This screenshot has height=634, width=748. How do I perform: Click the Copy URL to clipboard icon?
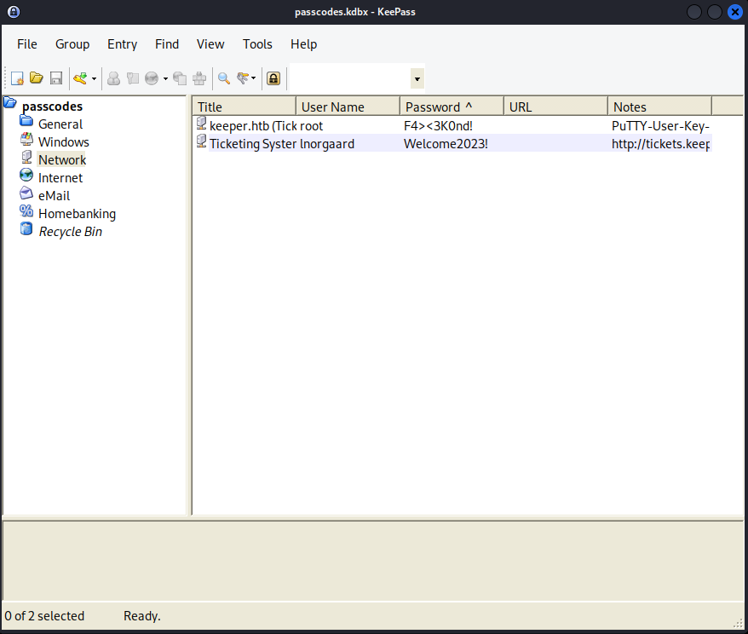(180, 78)
